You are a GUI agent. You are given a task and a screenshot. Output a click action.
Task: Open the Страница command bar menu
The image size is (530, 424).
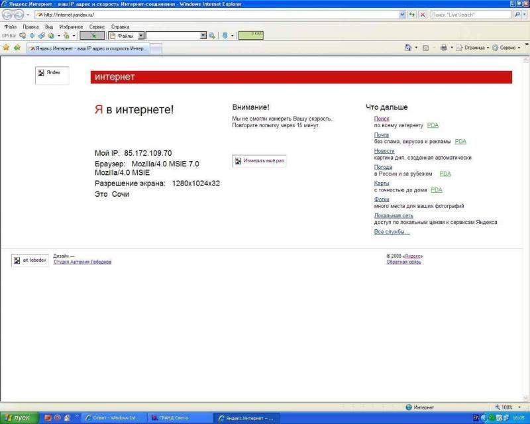point(472,48)
